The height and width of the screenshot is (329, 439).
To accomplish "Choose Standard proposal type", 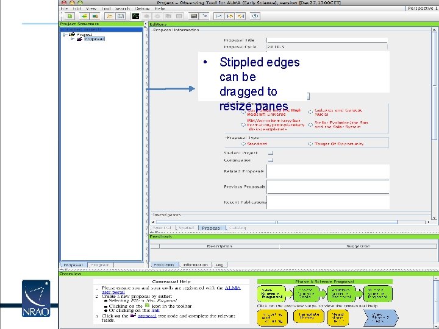I will tap(243, 144).
